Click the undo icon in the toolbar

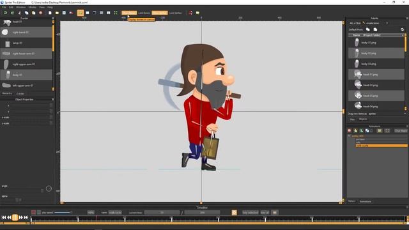pos(5,13)
